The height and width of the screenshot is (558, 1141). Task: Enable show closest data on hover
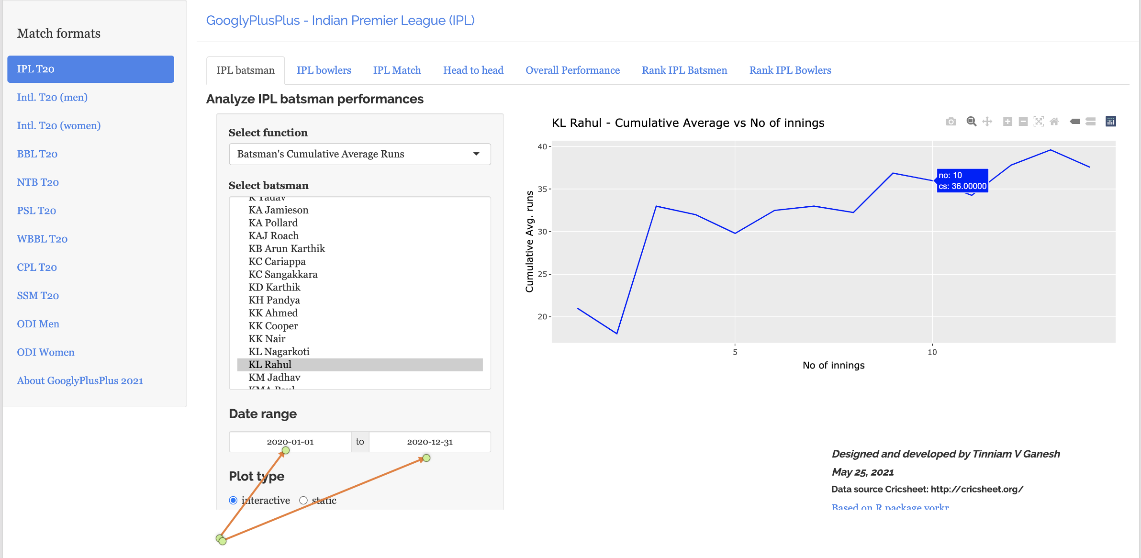tap(1075, 122)
